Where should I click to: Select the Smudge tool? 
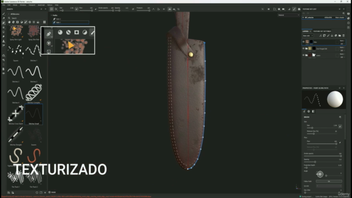(4, 37)
